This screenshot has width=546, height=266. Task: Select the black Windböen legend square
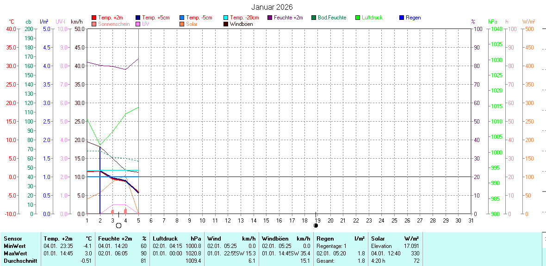tap(226, 24)
